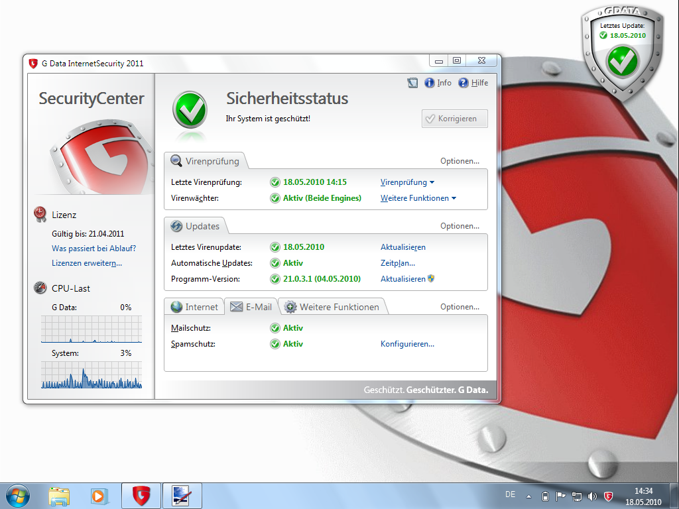Click the System CPU load graph
Screen dimensions: 679x509
(92, 375)
